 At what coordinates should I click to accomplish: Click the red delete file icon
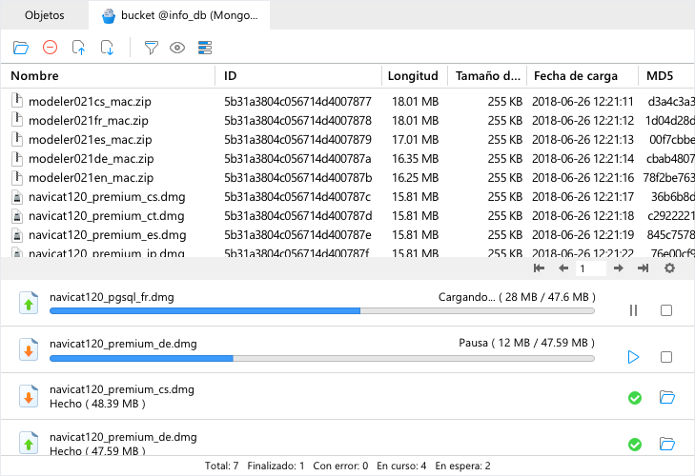[x=50, y=47]
